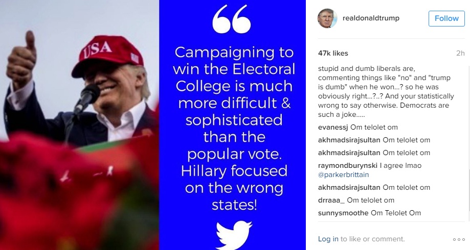Click the 2h post timestamp

click(460, 53)
